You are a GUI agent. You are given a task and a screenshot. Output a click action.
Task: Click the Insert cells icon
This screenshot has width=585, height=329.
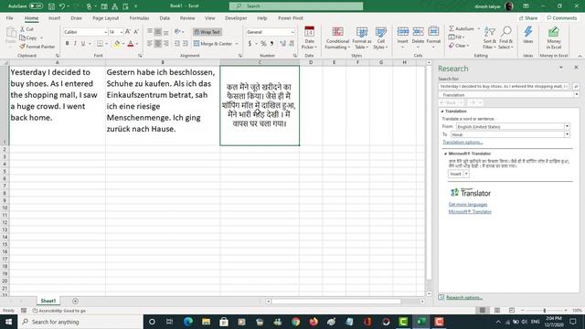(402, 32)
